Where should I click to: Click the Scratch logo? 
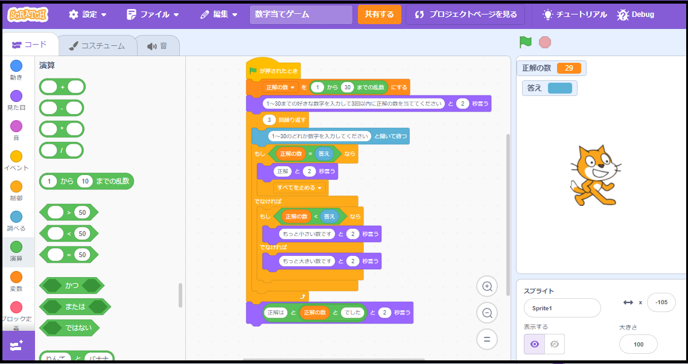pos(28,14)
